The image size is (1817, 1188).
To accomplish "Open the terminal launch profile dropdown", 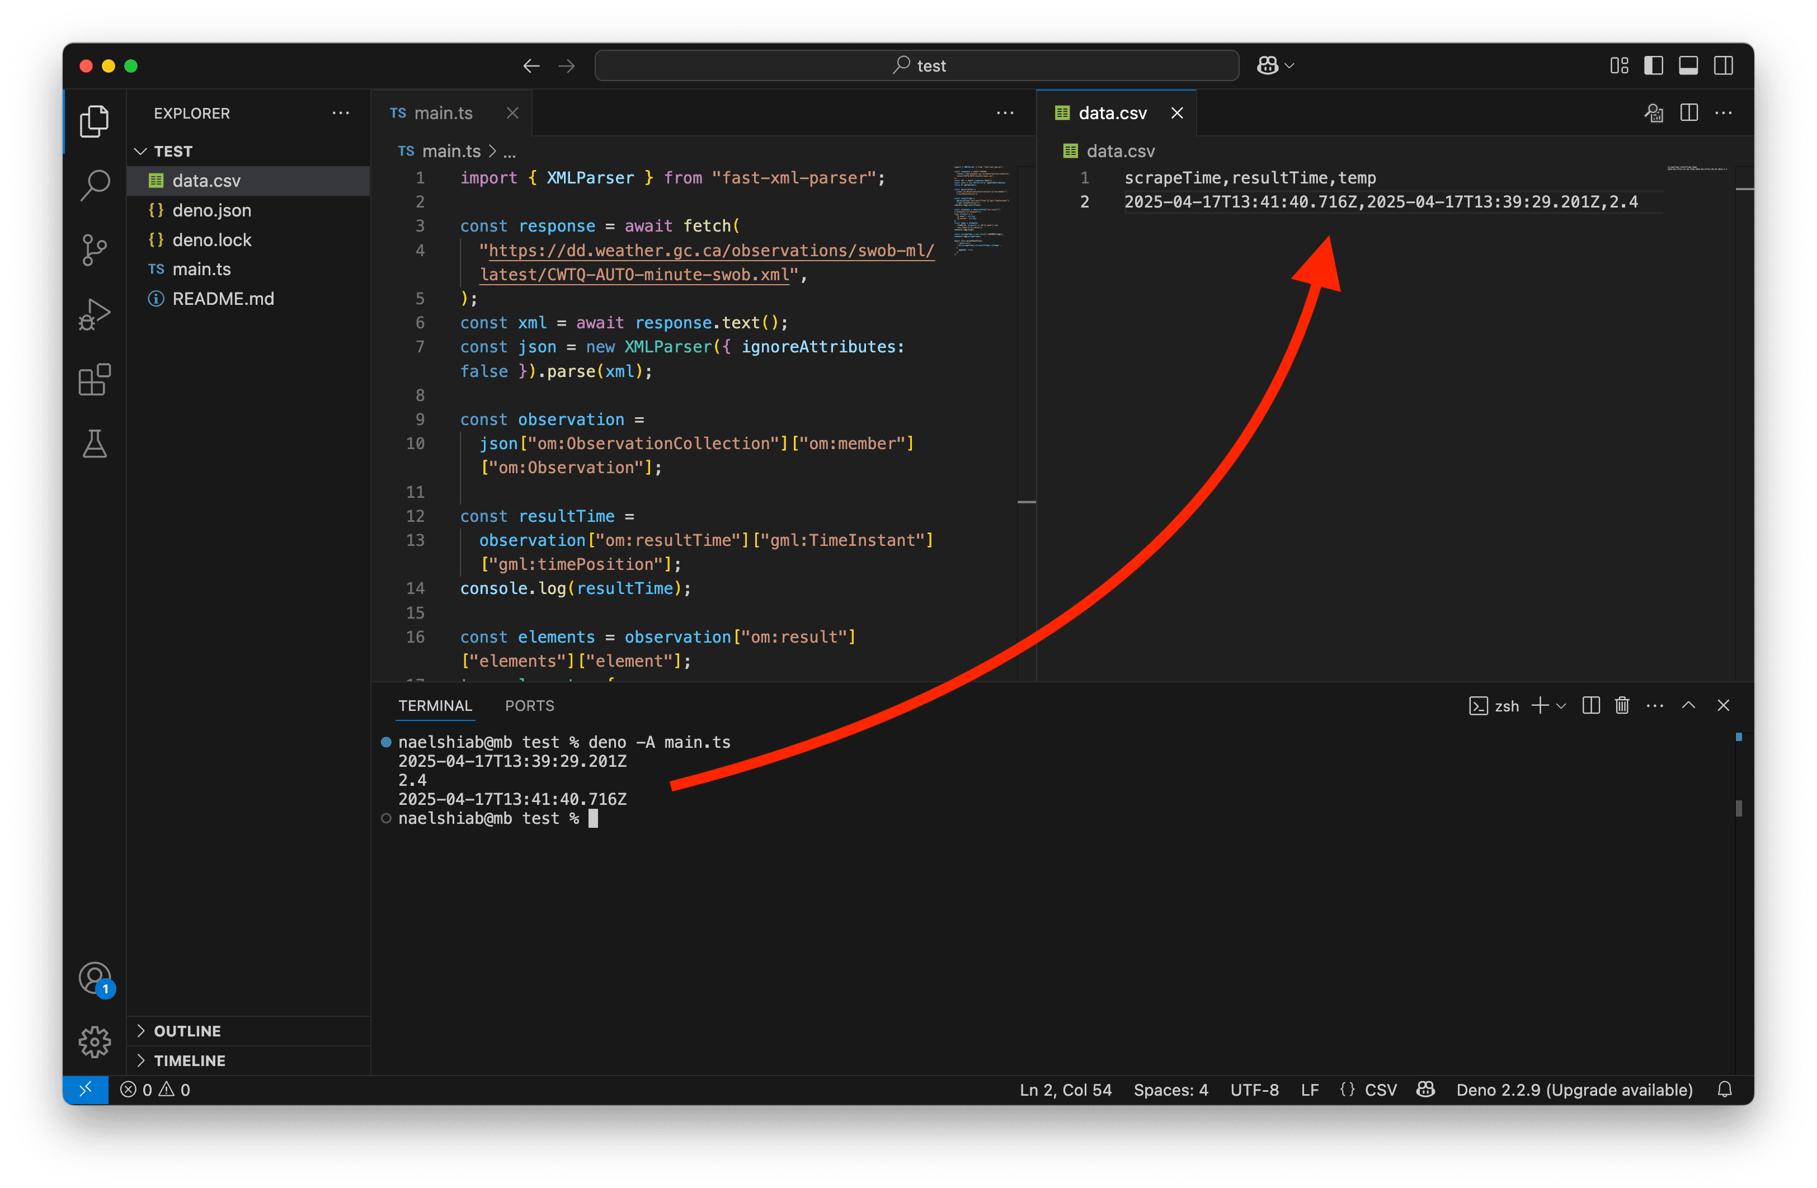I will [x=1561, y=706].
